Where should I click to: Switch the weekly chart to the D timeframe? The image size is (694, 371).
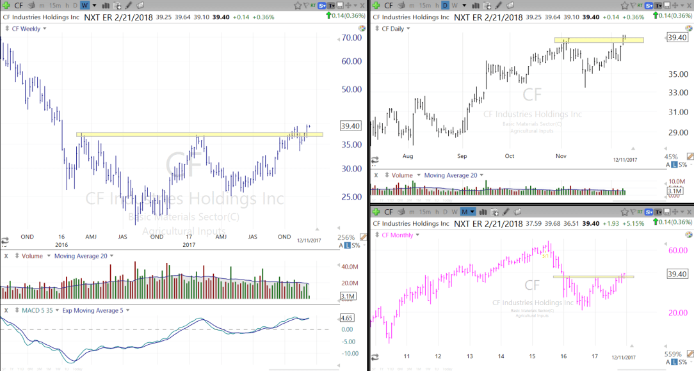click(x=74, y=6)
